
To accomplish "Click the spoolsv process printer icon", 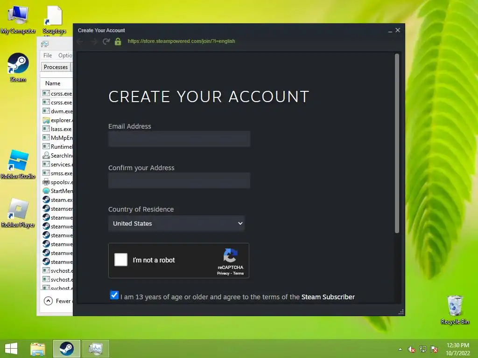I will tap(46, 182).
